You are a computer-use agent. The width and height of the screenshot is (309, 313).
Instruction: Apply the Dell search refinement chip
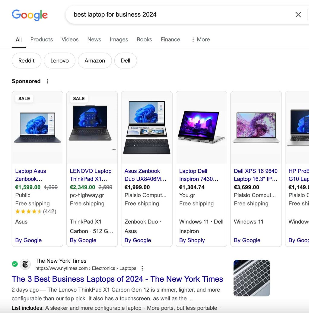[x=126, y=61]
